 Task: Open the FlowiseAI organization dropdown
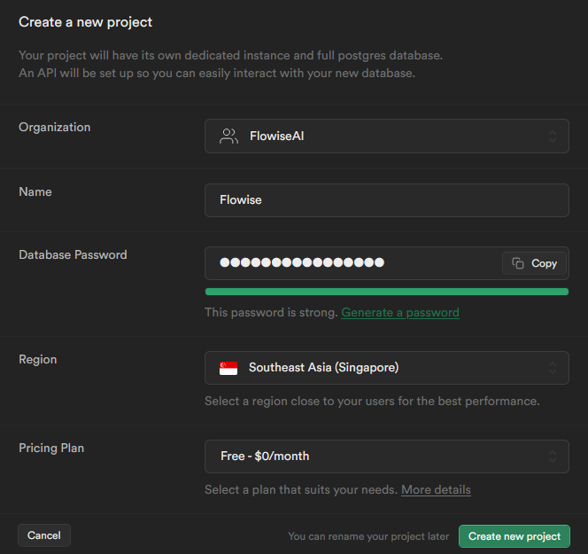386,137
